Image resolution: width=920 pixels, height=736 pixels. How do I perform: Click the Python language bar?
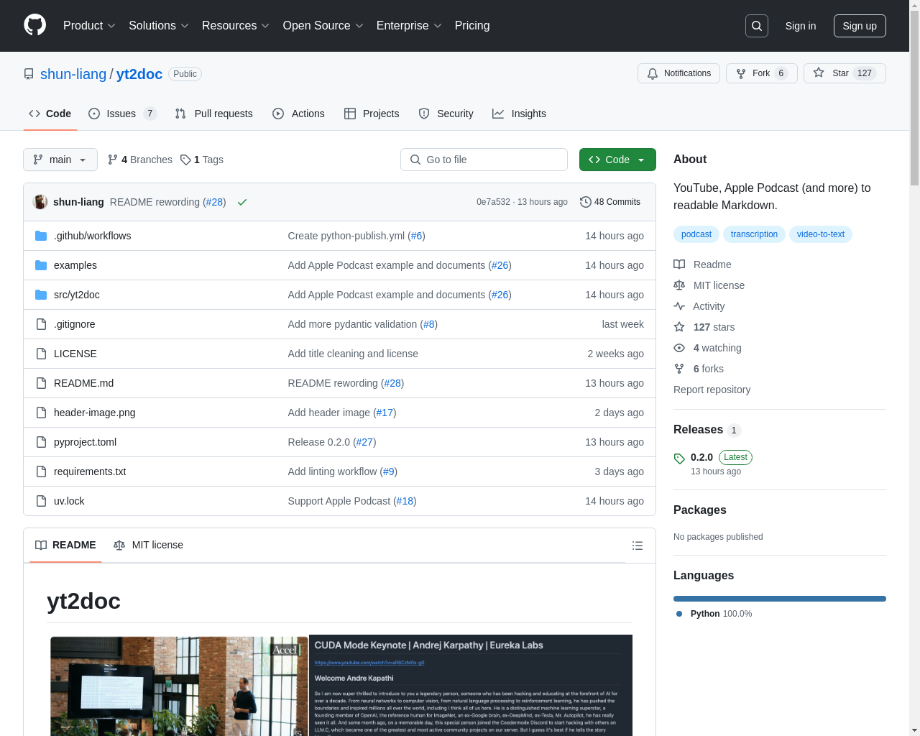[780, 599]
